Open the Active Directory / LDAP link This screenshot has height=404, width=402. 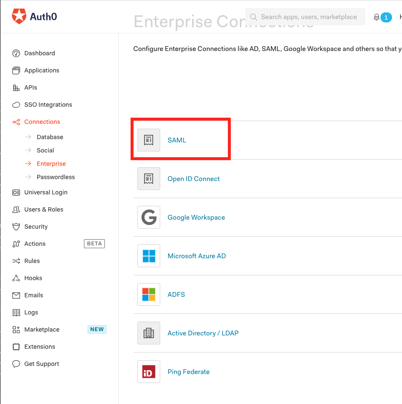pos(203,333)
